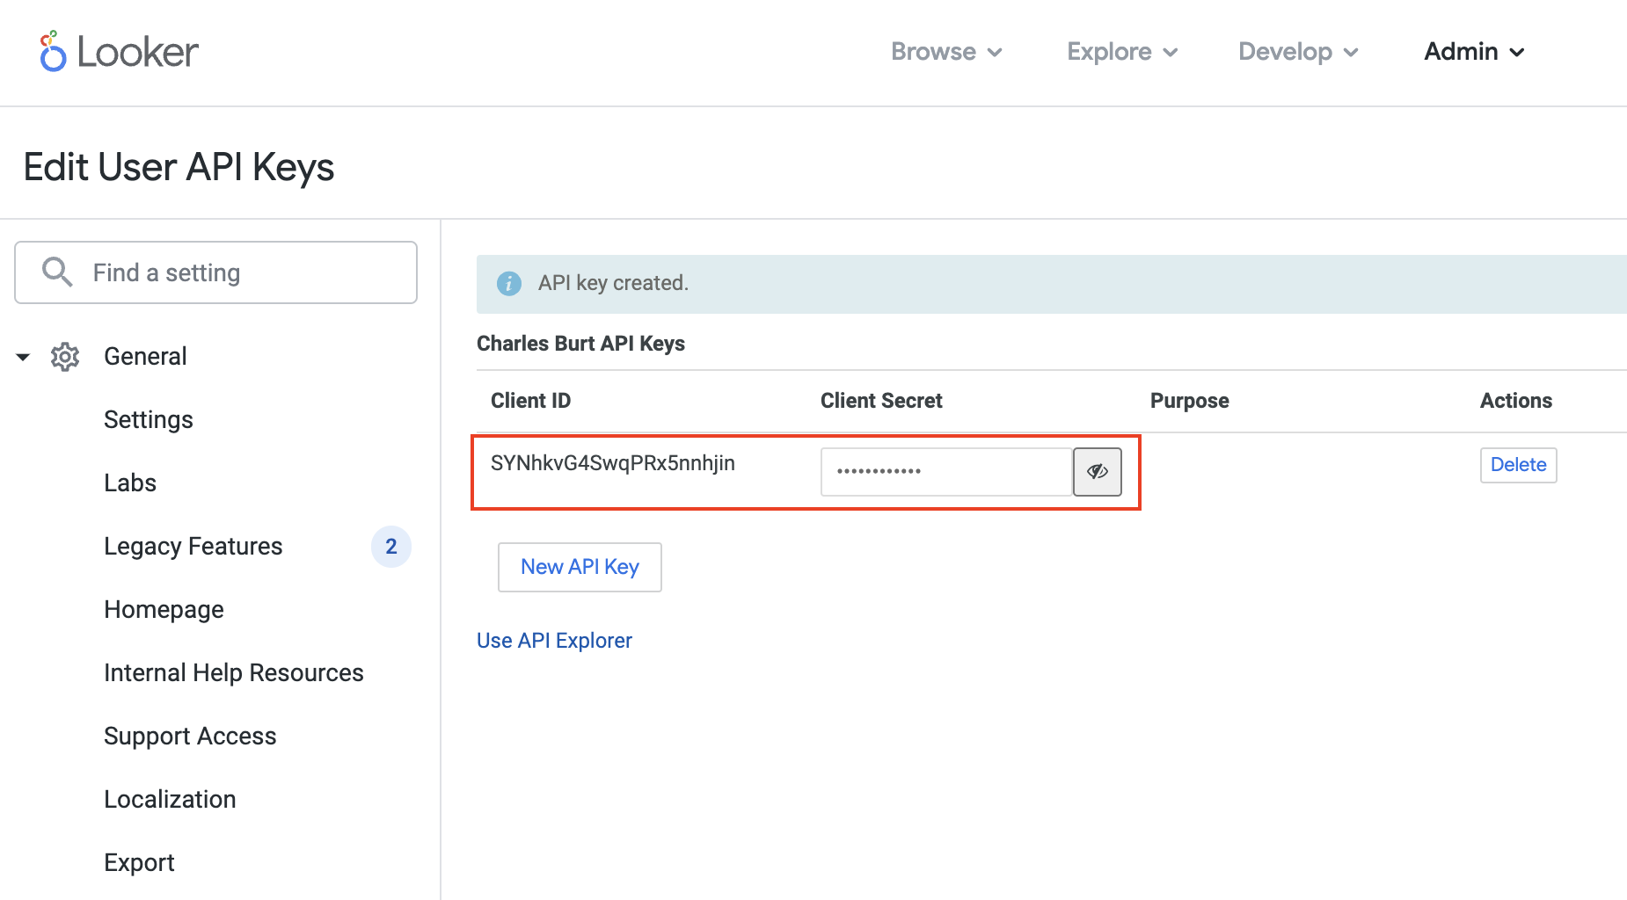Click the Legacy Features count badge
Viewport: 1627px width, 900px height.
click(390, 547)
